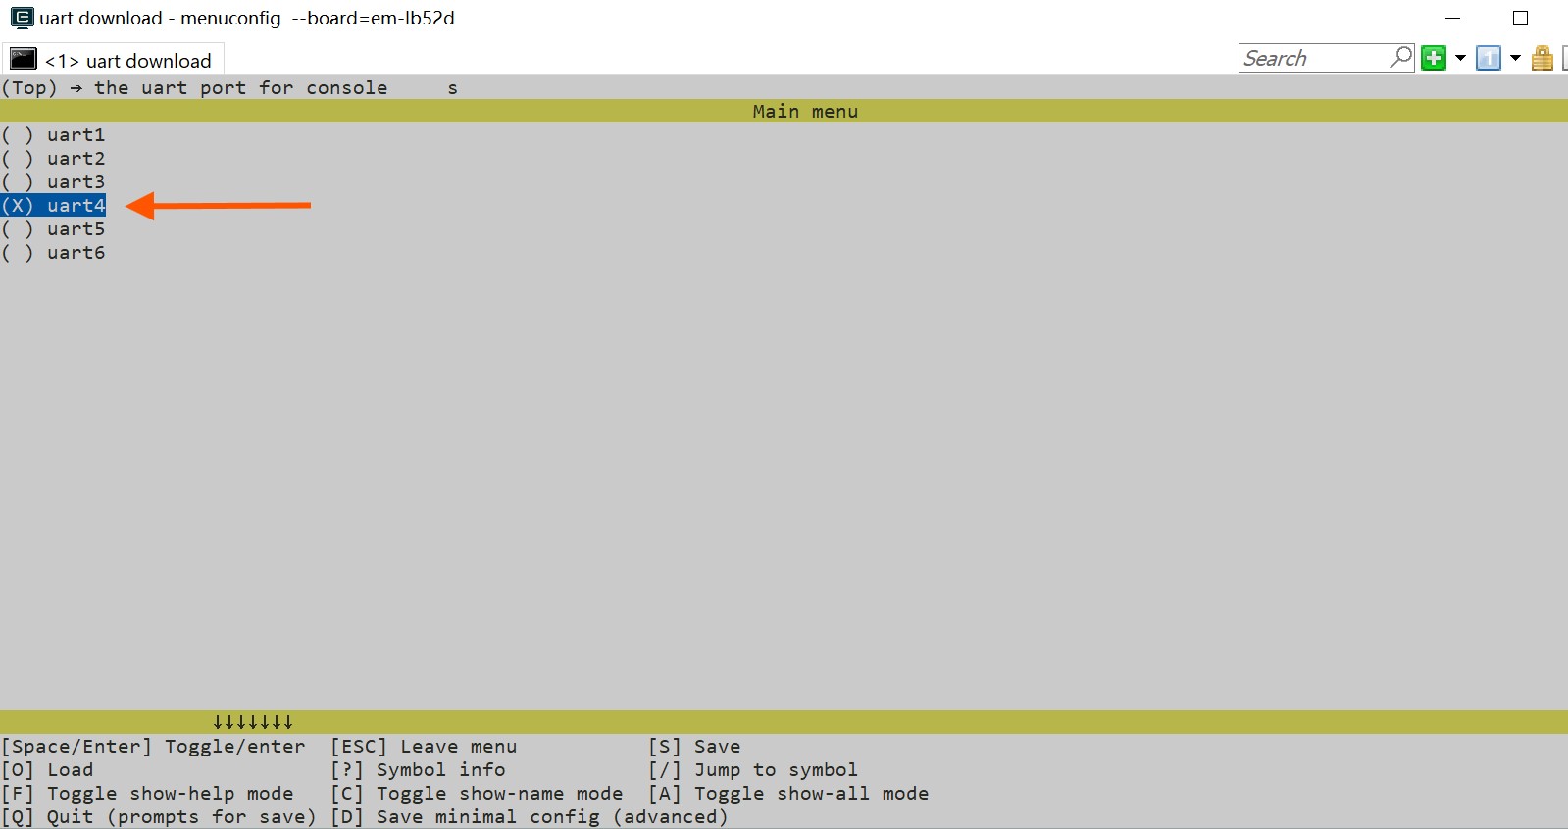The image size is (1568, 829).
Task: Switch to the '<1> uart download' tab
Action: [127, 61]
